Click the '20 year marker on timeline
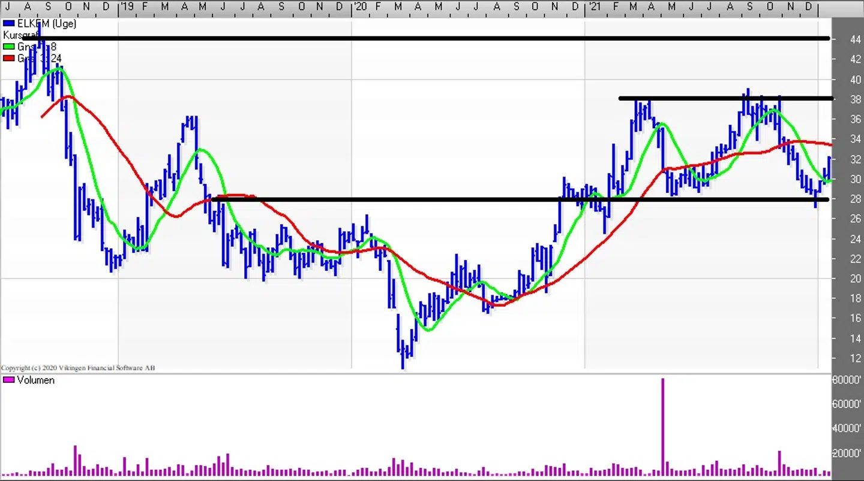The height and width of the screenshot is (481, 864). click(x=359, y=7)
